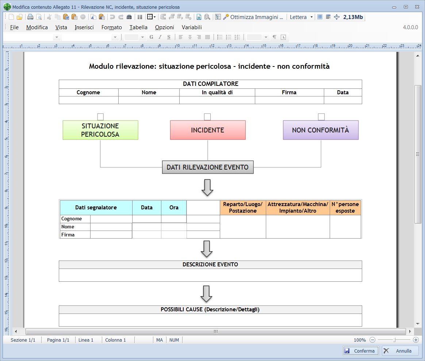This screenshot has height=361, width=425.
Task: Click the binoculars Find icon
Action: pyautogui.click(x=129, y=17)
